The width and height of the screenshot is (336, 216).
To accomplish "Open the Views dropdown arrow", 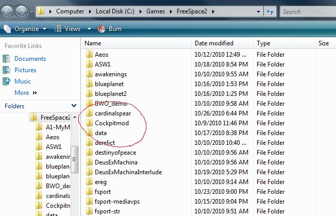I will [x=89, y=29].
